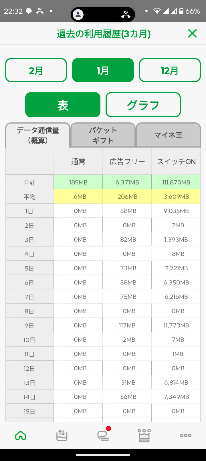Select the 1月 month button

[x=103, y=70]
